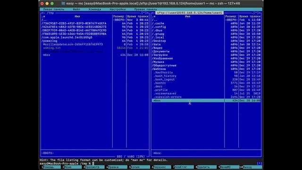This screenshot has width=302, height=170.
Task: Click the .и sort indicator in left panel
Action: pyautogui.click(x=43, y=17)
